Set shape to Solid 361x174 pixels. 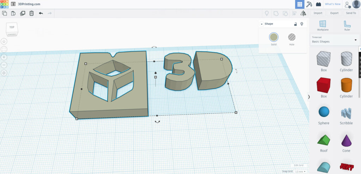click(274, 39)
